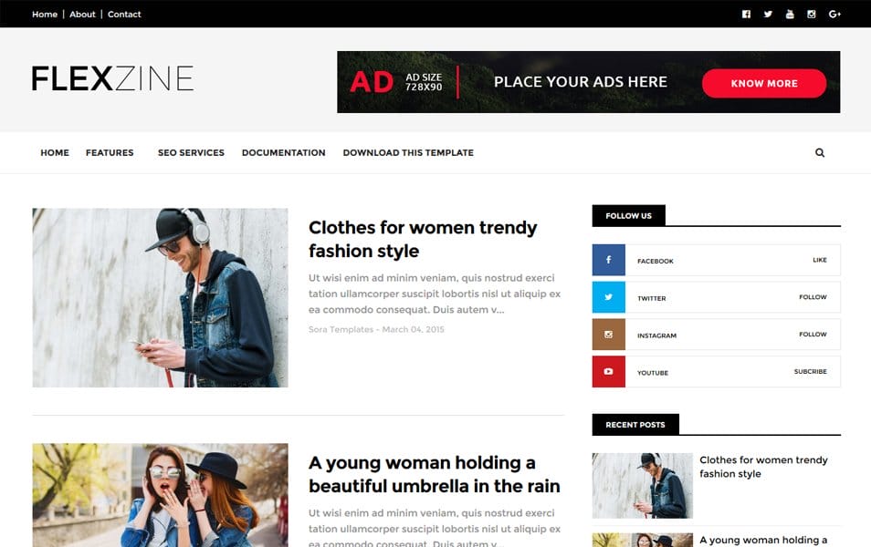Open YouTube from the top social bar
Viewport: 871px width, 547px height.
[790, 14]
